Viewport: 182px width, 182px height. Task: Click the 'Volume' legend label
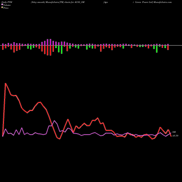click(7, 5)
